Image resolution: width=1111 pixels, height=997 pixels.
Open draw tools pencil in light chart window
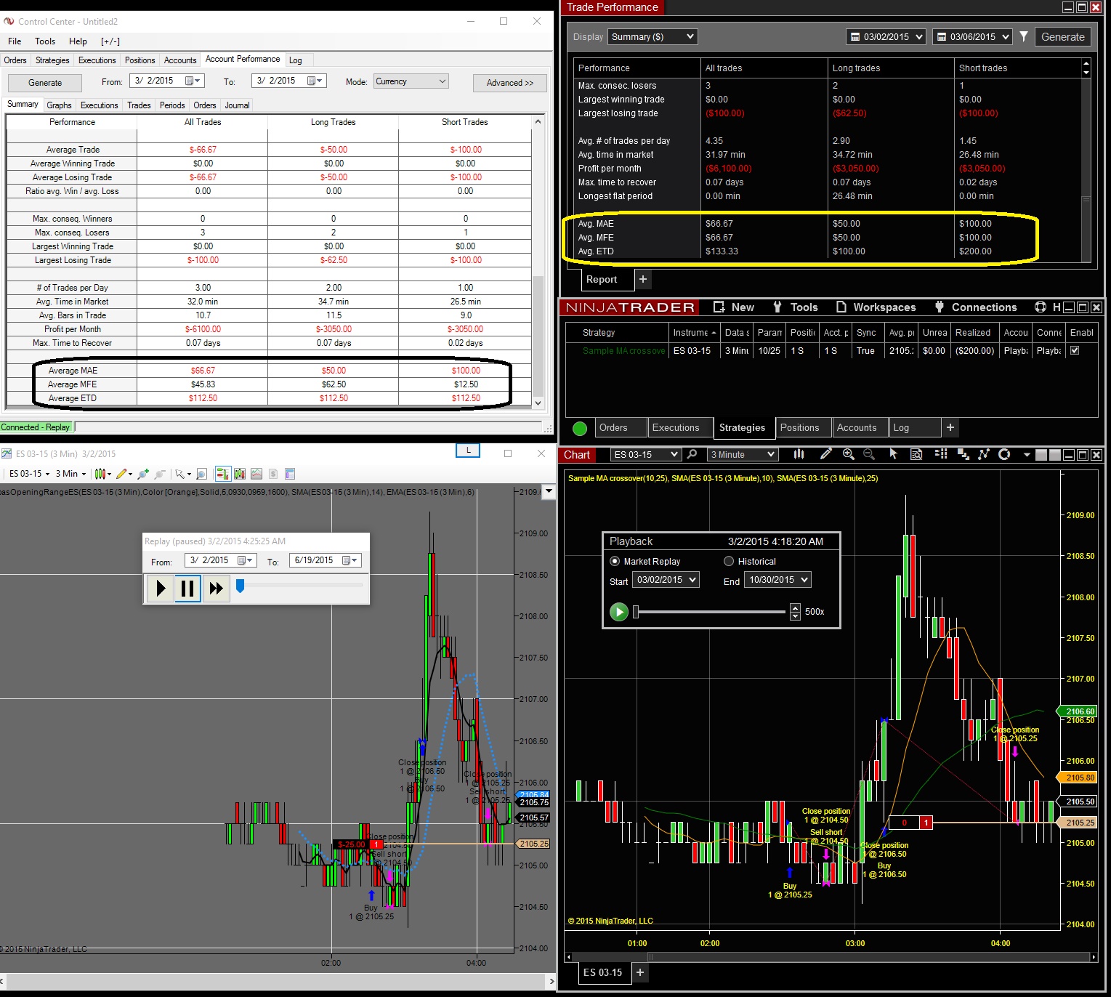(124, 474)
